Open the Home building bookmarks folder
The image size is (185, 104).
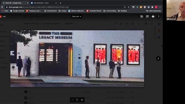click(110, 11)
